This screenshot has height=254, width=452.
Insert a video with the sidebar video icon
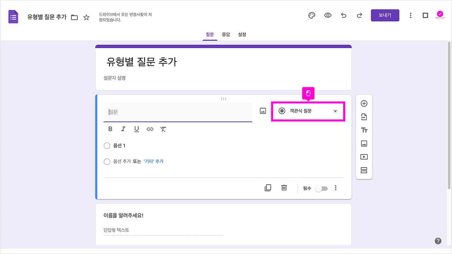(x=364, y=157)
